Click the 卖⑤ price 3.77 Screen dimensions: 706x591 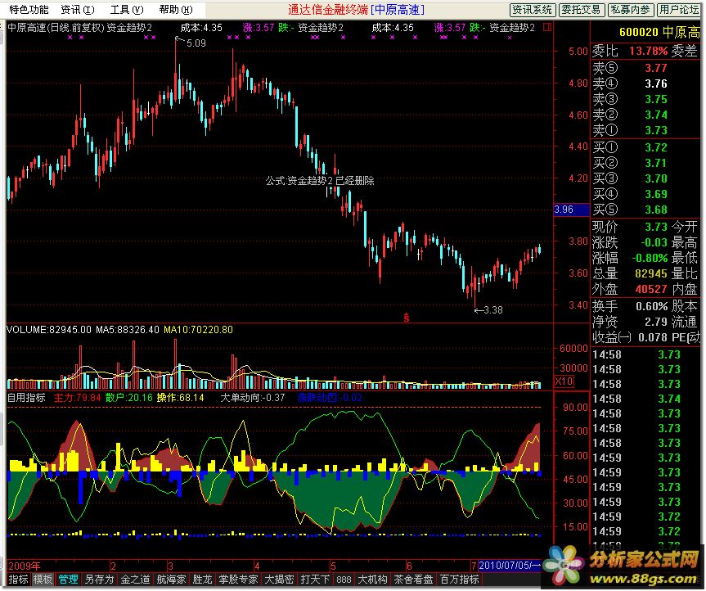655,68
